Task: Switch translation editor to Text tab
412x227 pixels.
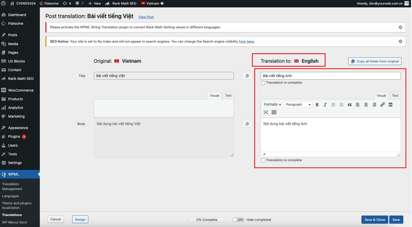Action: click(x=395, y=96)
